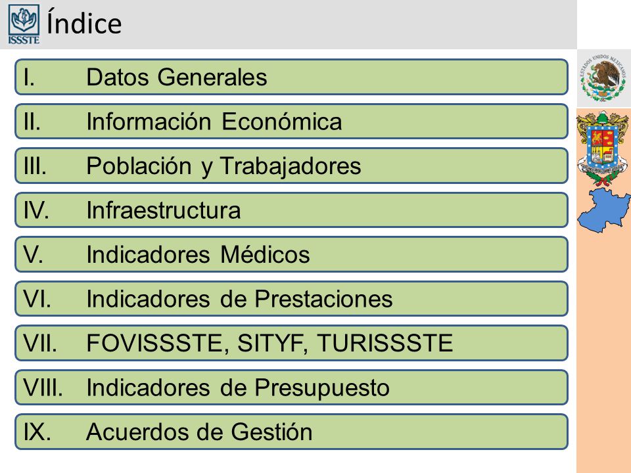The height and width of the screenshot is (473, 631).
Task: Click Roman numeral VI. label
Action: tap(37, 298)
